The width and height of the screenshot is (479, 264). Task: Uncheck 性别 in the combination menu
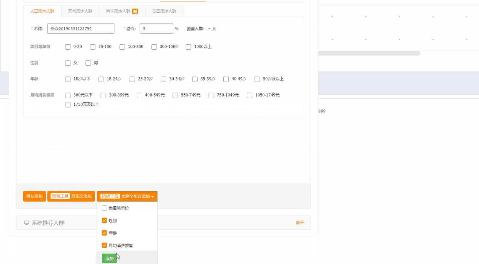point(104,220)
